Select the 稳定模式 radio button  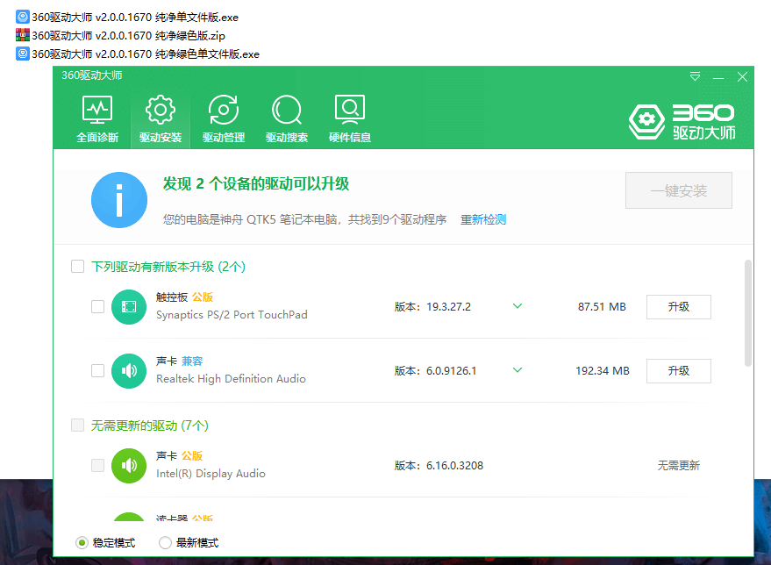tap(82, 543)
